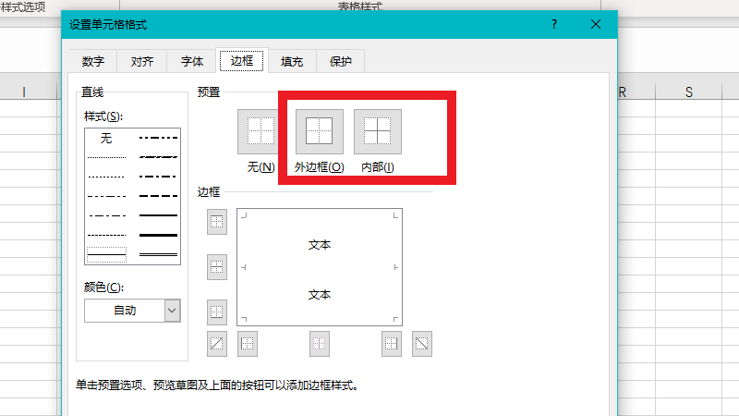Click the left border button

[248, 343]
